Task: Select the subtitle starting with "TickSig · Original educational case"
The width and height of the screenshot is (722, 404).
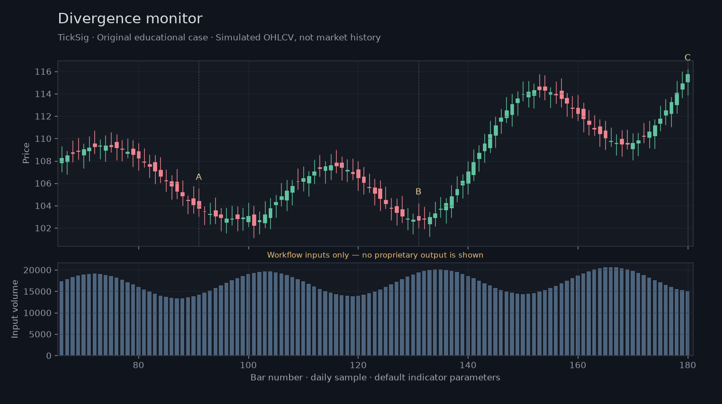Action: (x=219, y=38)
